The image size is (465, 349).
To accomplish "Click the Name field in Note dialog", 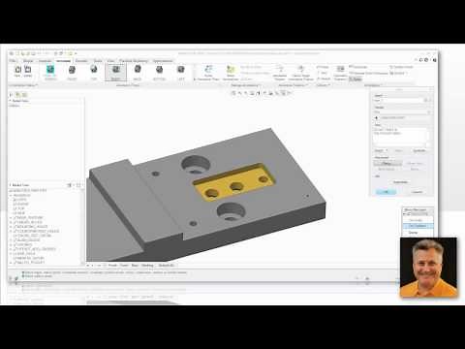I will tap(399, 101).
